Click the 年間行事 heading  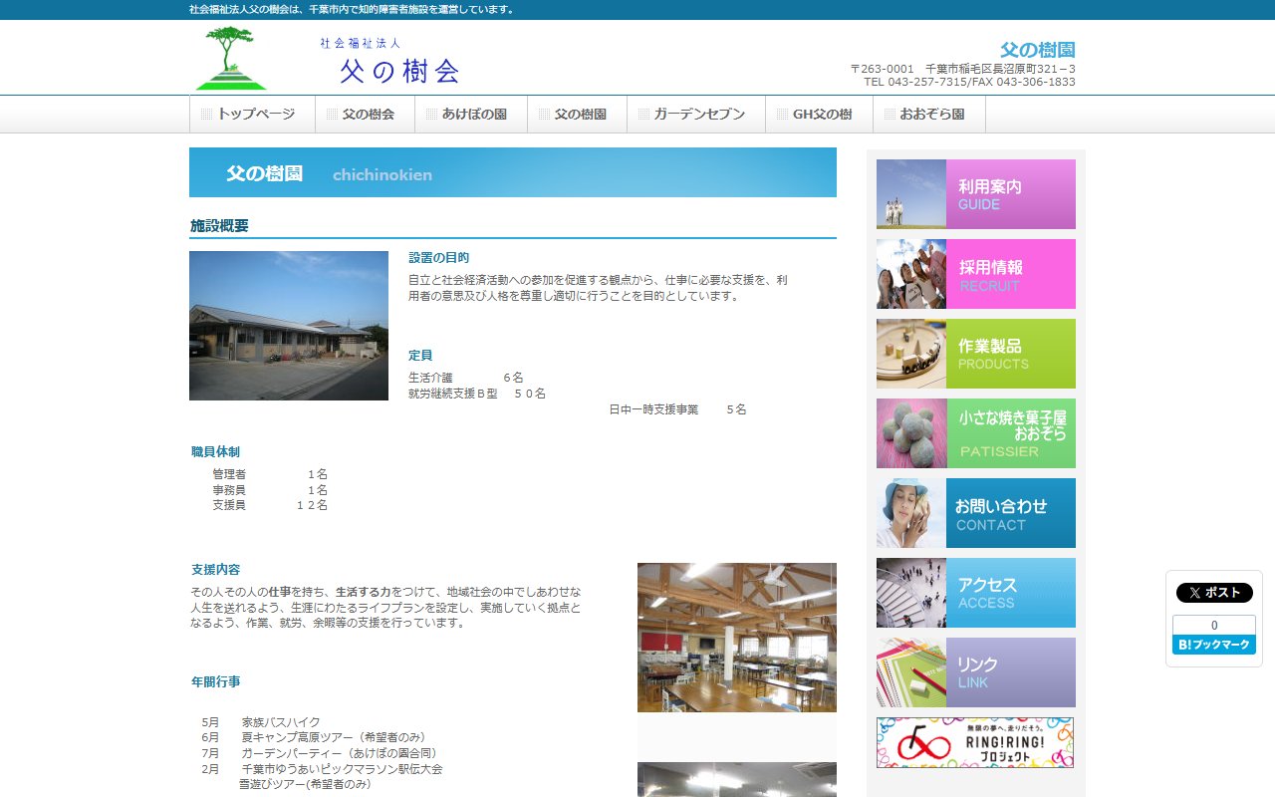point(215,681)
